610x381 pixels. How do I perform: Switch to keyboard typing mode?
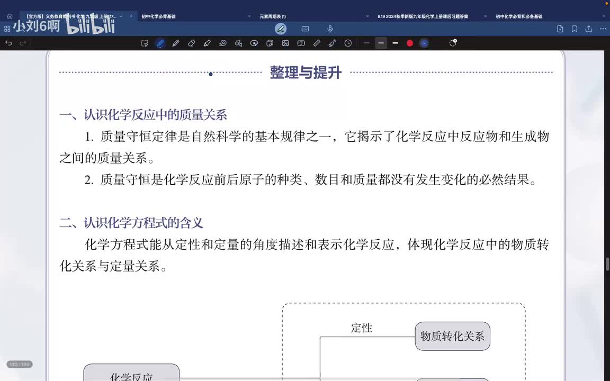tap(306, 29)
